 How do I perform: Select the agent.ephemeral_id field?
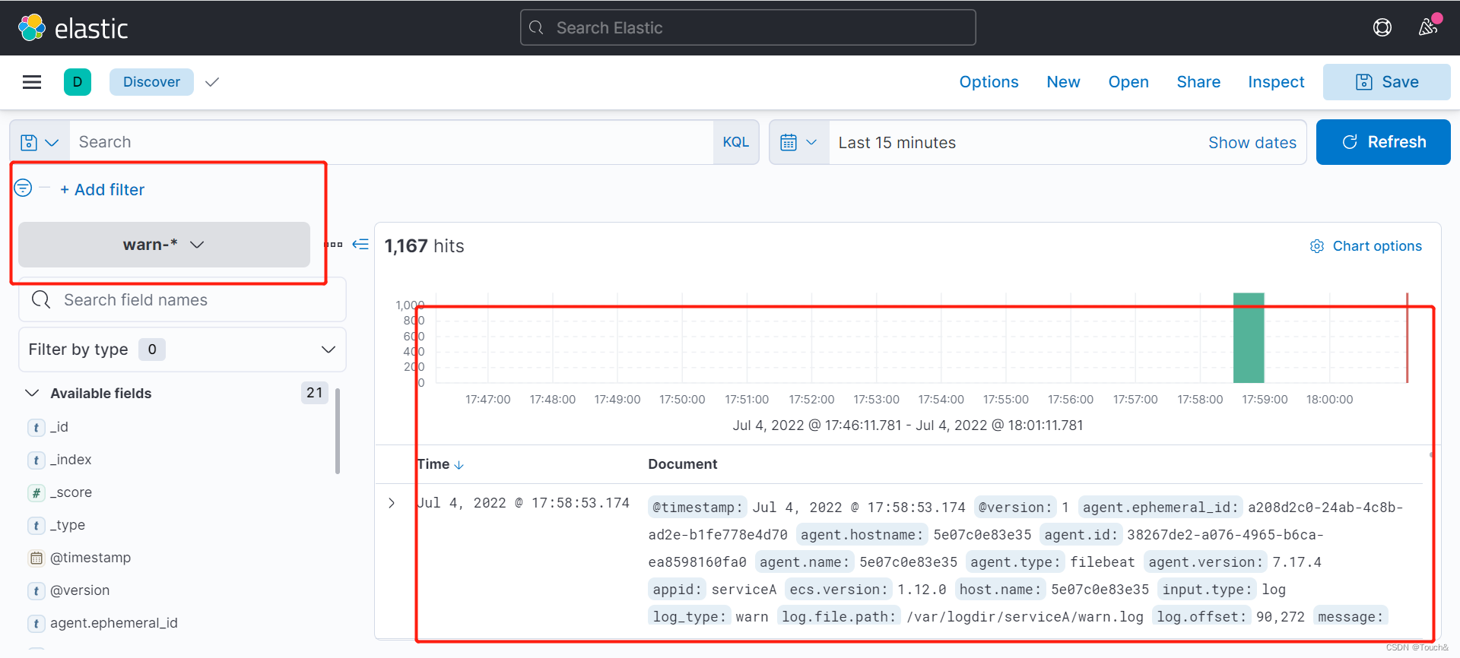pyautogui.click(x=114, y=623)
